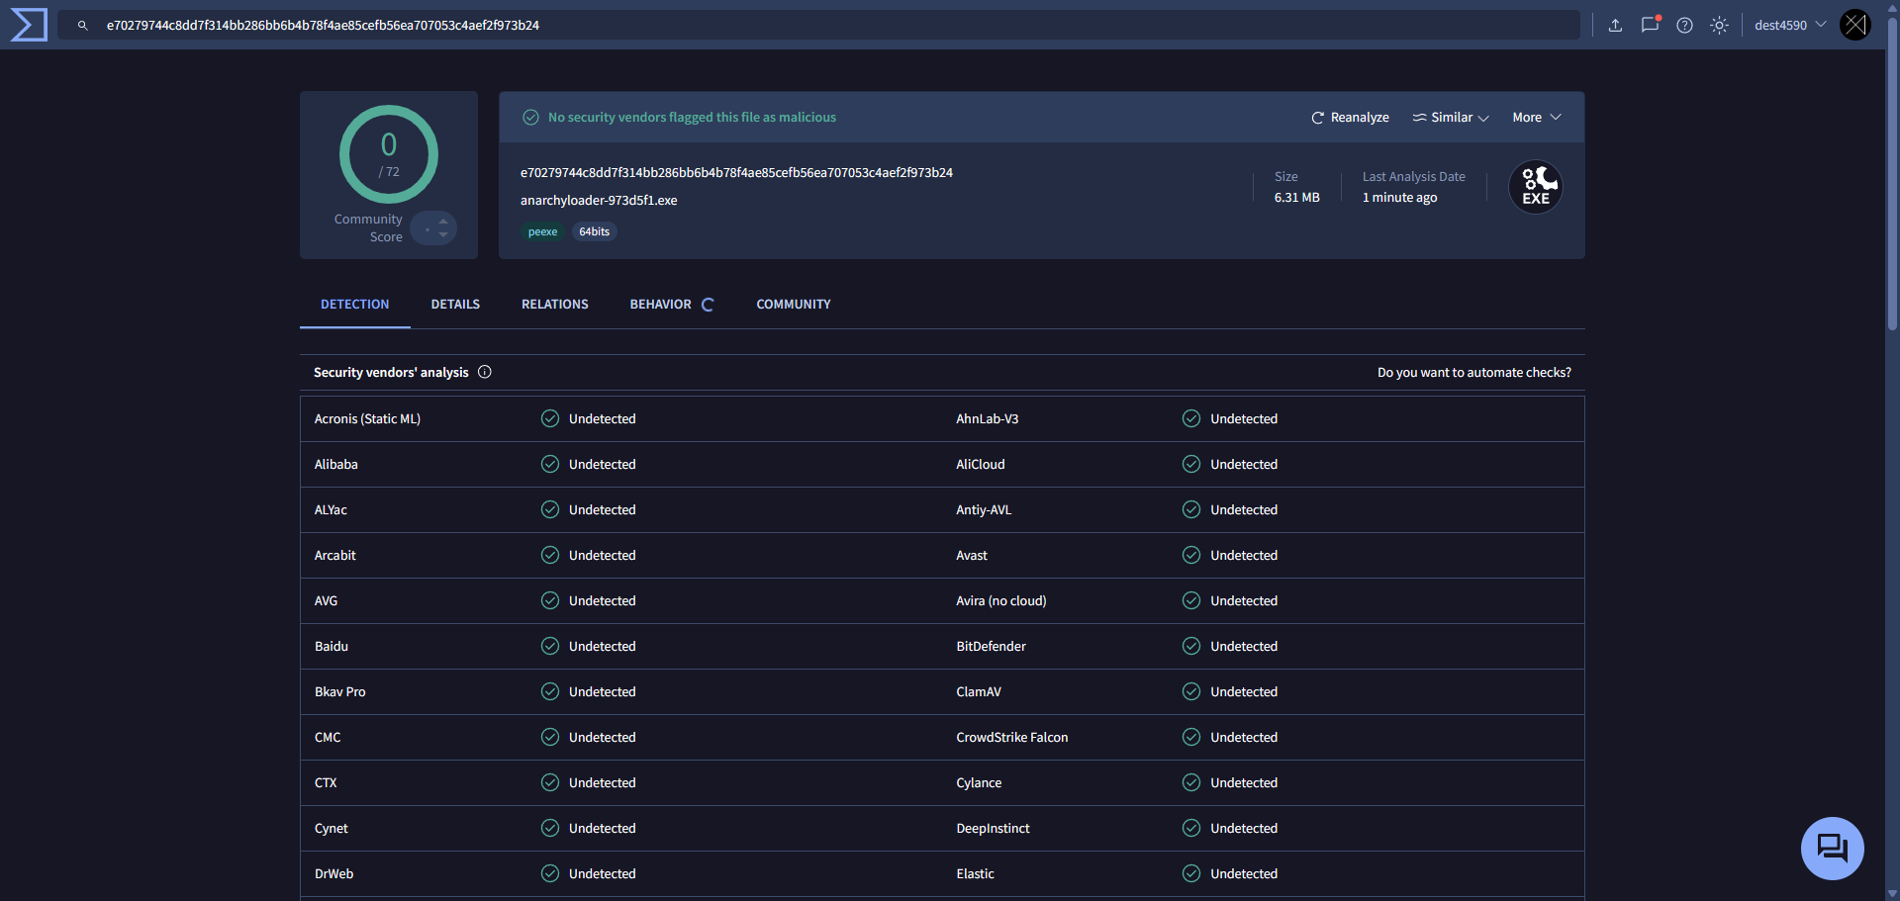The width and height of the screenshot is (1900, 901).
Task: Click the green check icon in the banner
Action: coord(530,118)
